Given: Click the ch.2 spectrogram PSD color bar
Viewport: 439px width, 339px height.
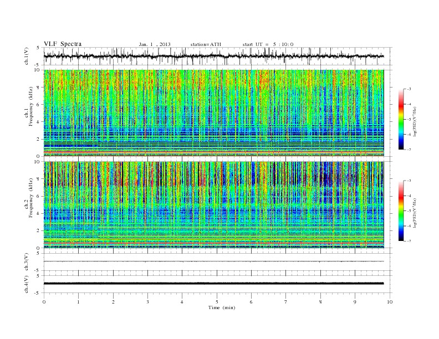Looking at the screenshot, I should point(401,210).
